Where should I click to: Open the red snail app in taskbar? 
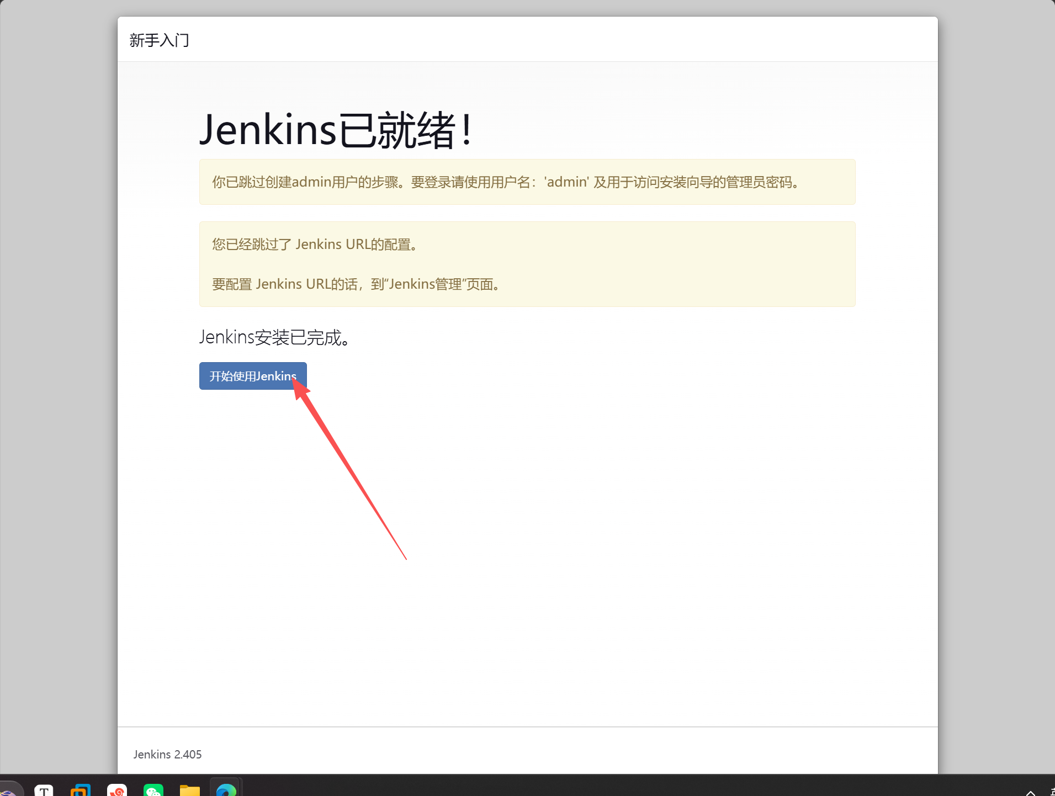click(x=117, y=790)
